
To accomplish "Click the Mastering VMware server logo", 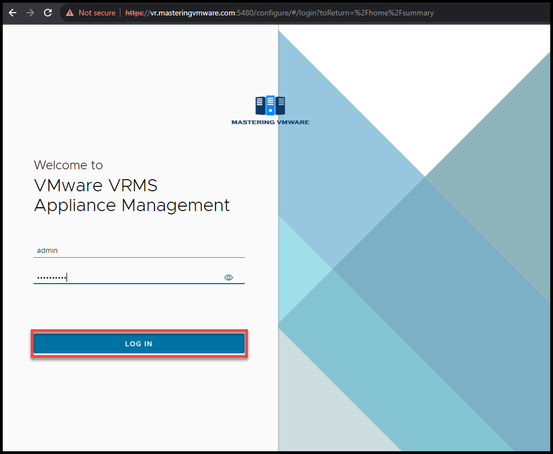I will click(x=270, y=105).
